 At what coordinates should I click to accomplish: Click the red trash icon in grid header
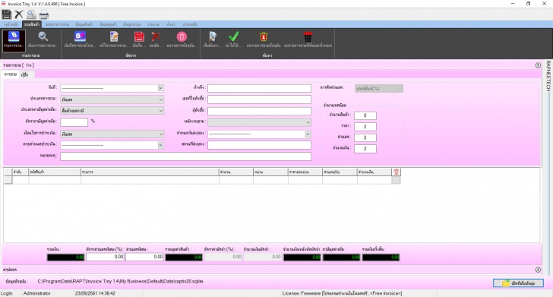point(396,172)
